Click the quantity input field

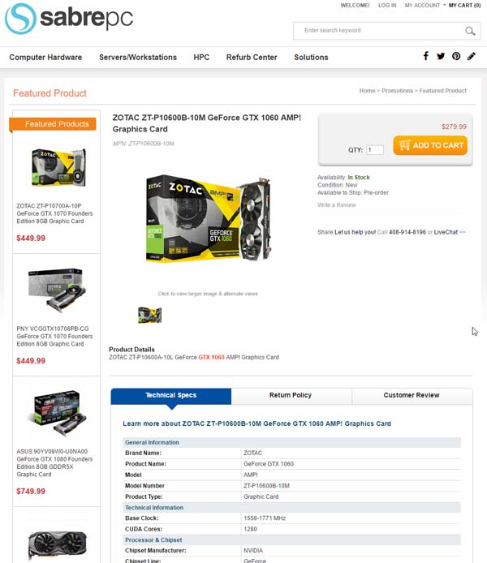375,150
